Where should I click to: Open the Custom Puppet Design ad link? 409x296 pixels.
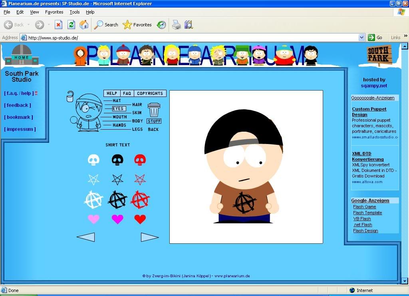point(369,112)
